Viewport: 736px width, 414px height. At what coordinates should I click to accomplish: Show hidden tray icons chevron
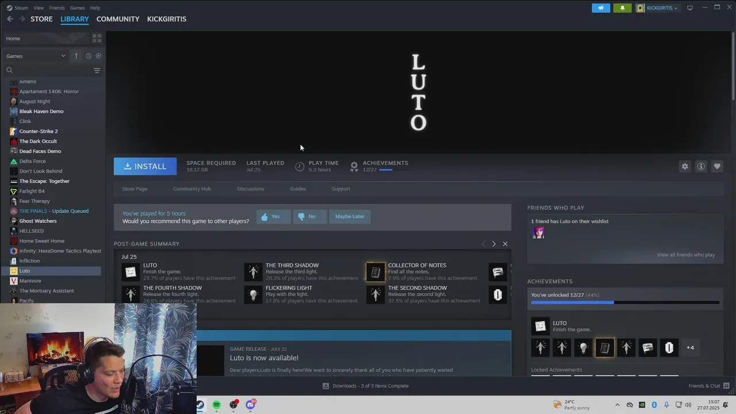coord(618,405)
